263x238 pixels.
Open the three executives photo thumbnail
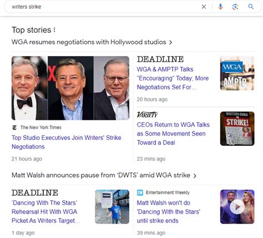[70, 88]
